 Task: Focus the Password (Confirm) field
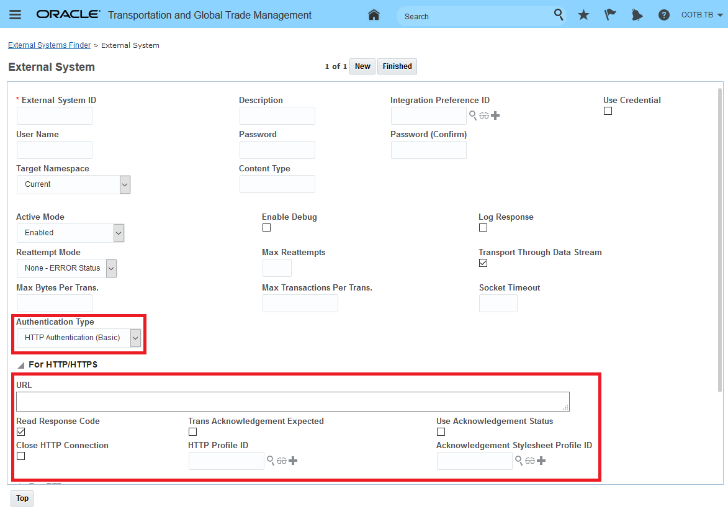pyautogui.click(x=428, y=150)
